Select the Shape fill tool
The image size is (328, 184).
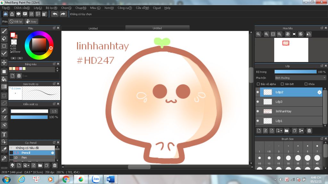coord(4,72)
